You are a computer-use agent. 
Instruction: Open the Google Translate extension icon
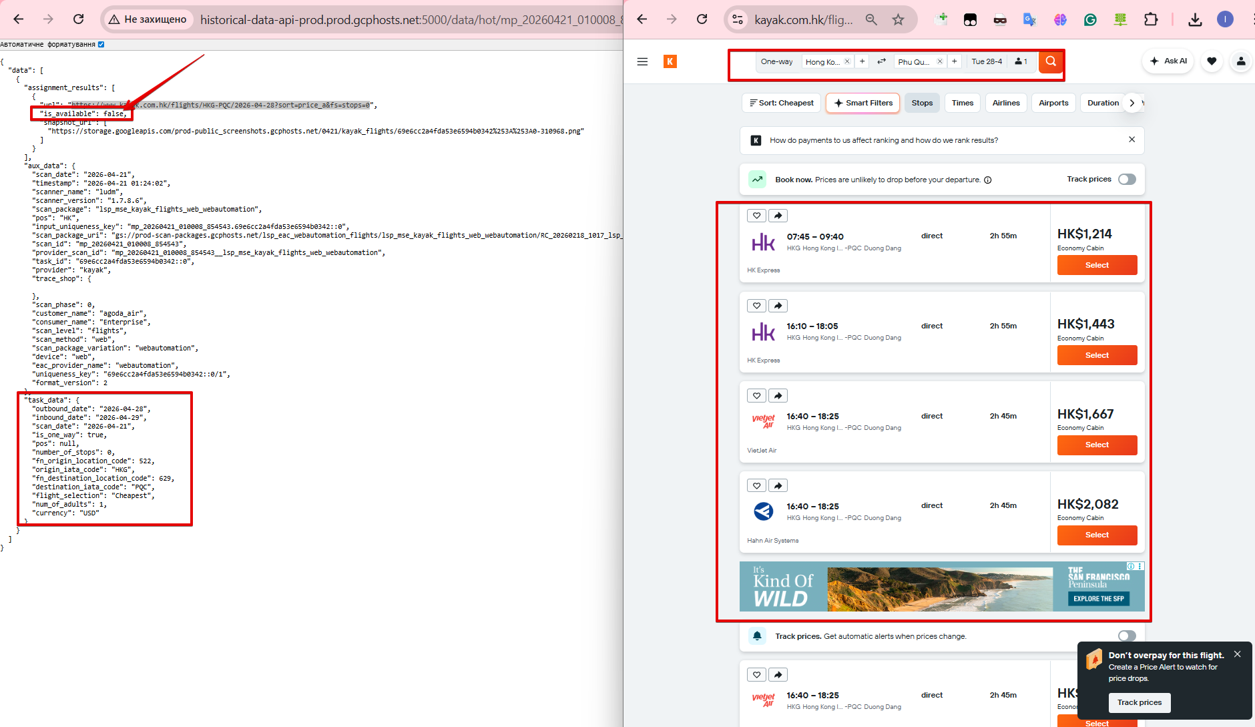tap(1030, 19)
